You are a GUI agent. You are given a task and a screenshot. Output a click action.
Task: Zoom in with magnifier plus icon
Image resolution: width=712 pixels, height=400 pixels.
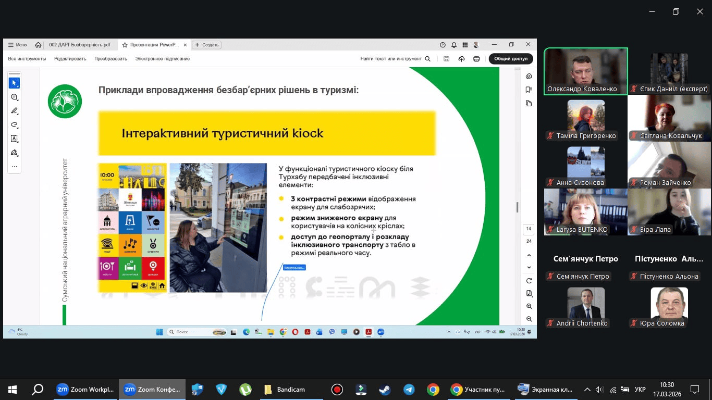coord(529,306)
